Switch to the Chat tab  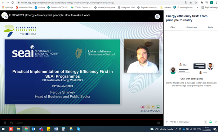coord(173,27)
